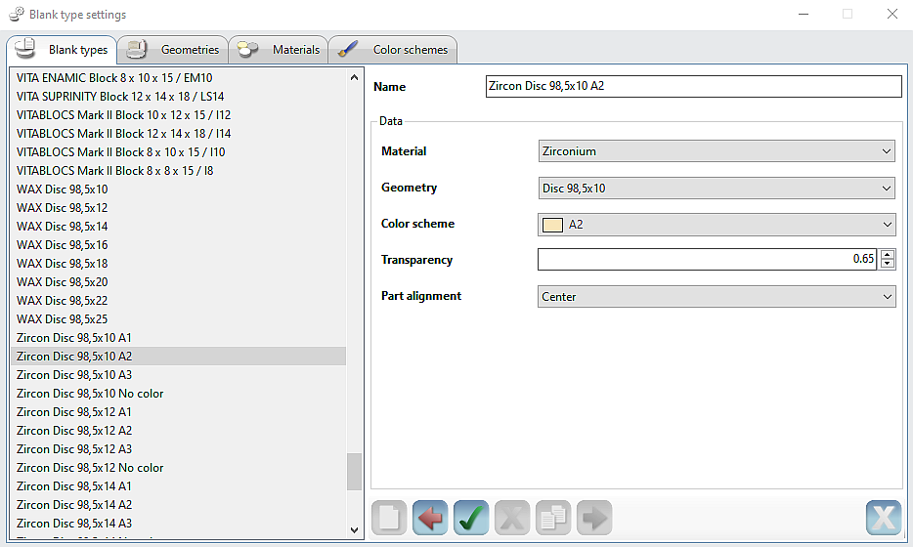This screenshot has height=547, width=913.
Task: Minimize the Blank type settings window
Action: [x=804, y=14]
